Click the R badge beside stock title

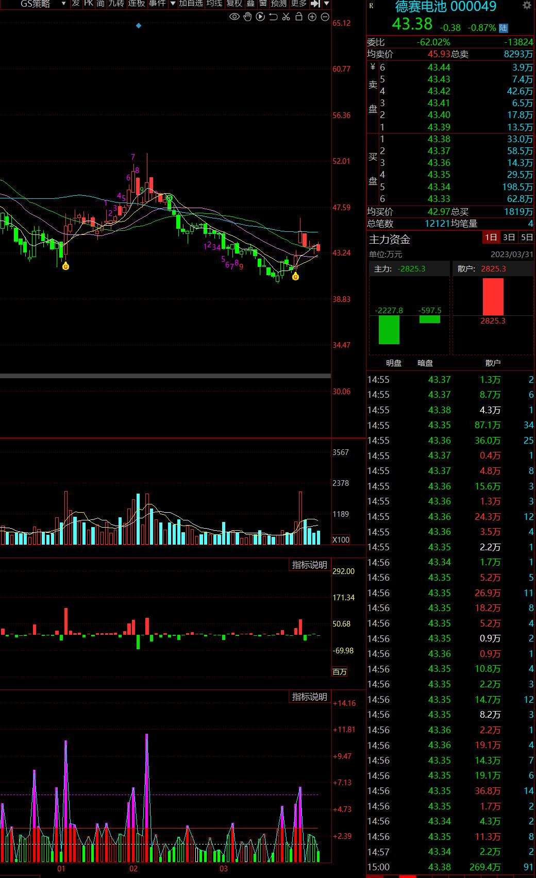tap(372, 6)
